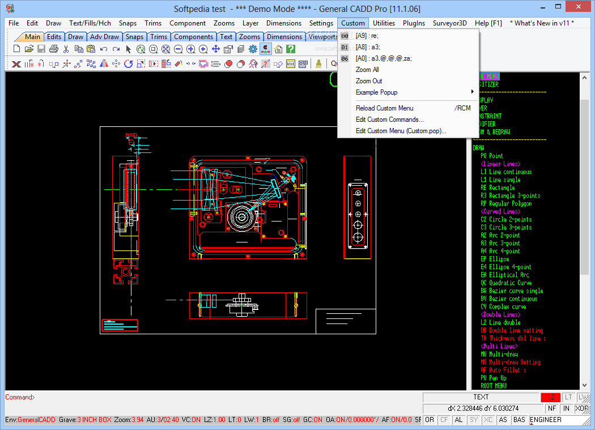
Task: Click the Mirror triangles icon
Action: click(x=104, y=64)
